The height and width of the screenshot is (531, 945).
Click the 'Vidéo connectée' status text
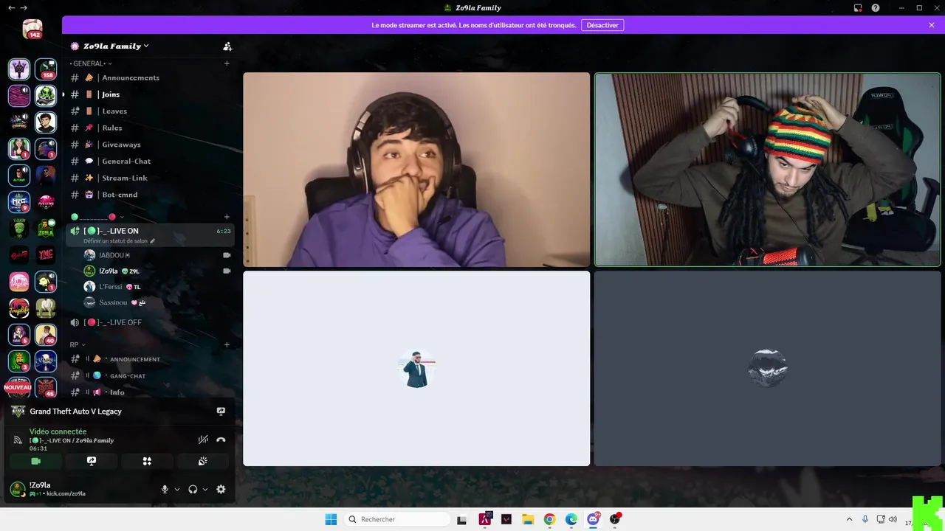point(58,431)
